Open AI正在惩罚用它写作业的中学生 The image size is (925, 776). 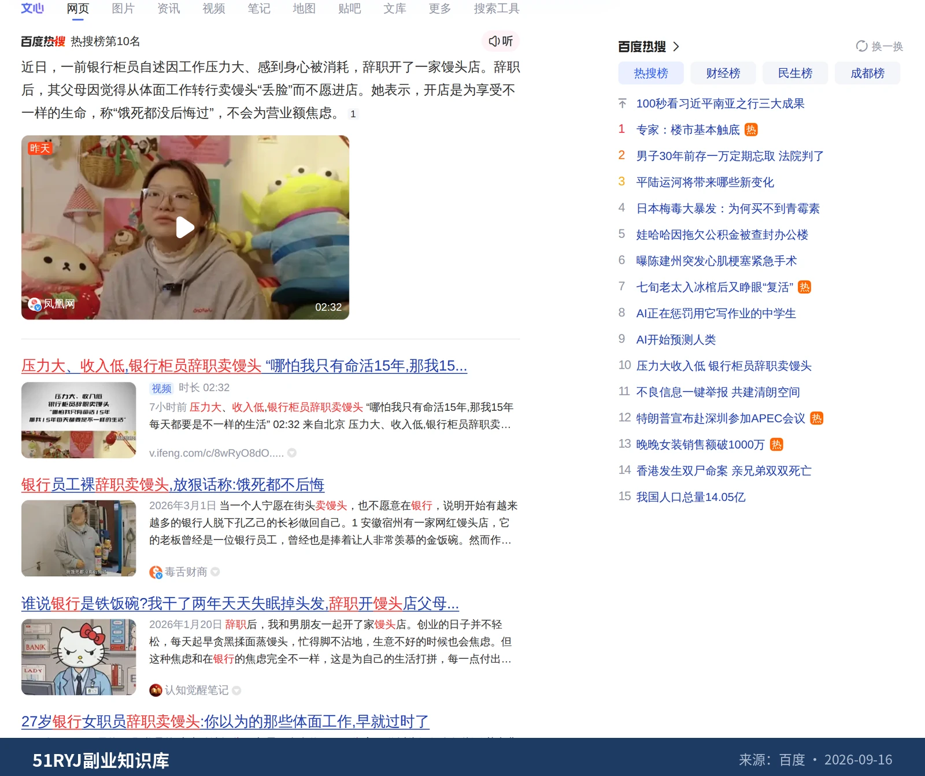(716, 314)
